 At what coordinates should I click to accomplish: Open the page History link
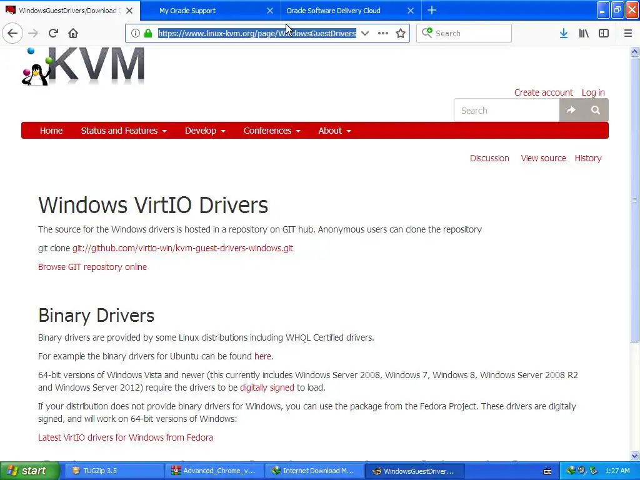click(x=587, y=158)
